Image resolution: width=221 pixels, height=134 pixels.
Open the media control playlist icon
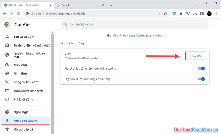(188, 14)
